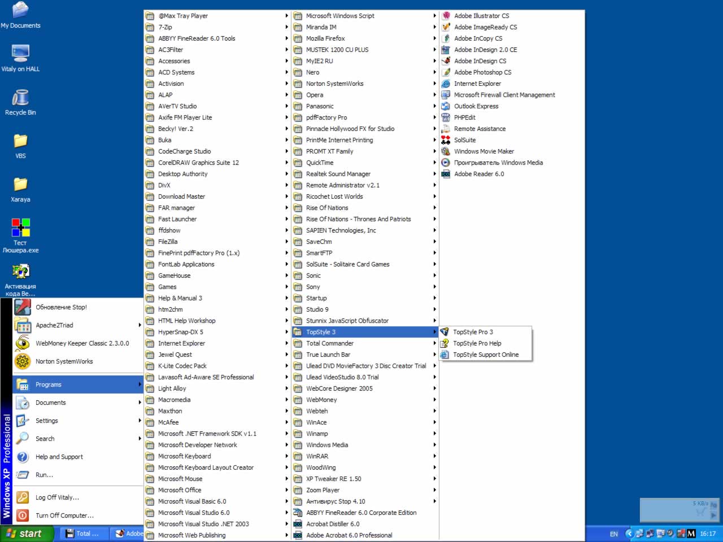Click Log Off Vitaly...
The width and height of the screenshot is (723, 542).
click(x=78, y=497)
